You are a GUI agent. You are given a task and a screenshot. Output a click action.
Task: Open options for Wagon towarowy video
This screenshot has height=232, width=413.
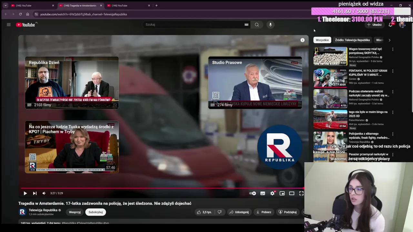[393, 49]
